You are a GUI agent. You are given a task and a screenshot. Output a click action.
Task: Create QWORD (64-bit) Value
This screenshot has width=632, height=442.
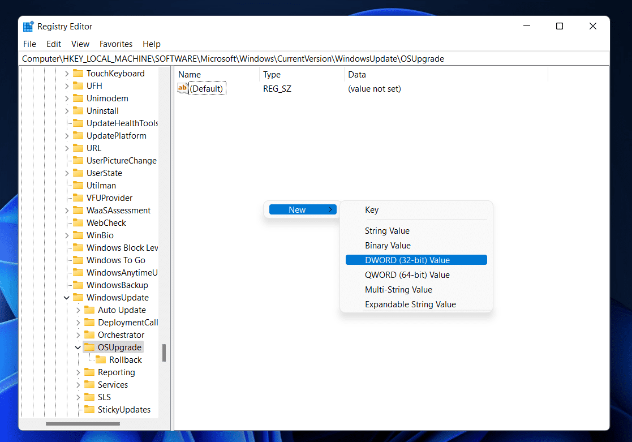pyautogui.click(x=416, y=275)
